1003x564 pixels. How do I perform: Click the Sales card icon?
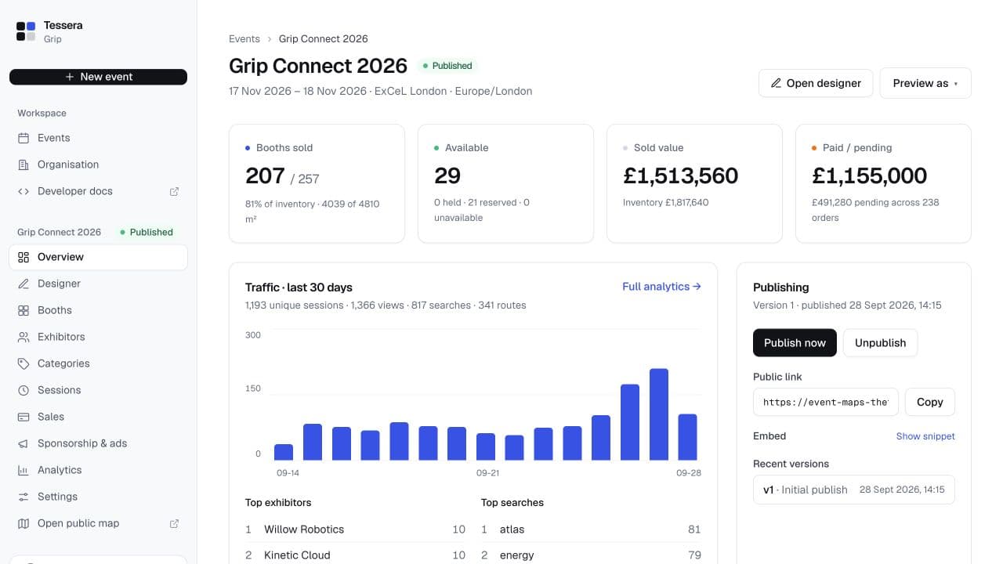[x=24, y=417]
